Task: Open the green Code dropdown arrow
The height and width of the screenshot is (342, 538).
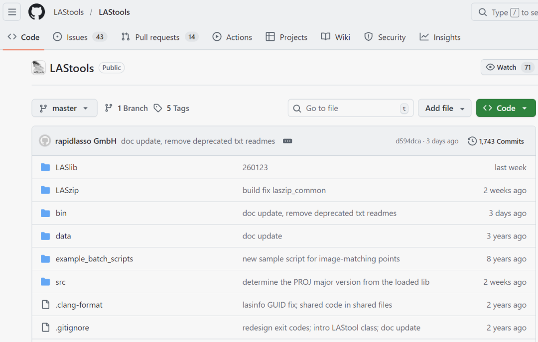Action: pyautogui.click(x=525, y=108)
